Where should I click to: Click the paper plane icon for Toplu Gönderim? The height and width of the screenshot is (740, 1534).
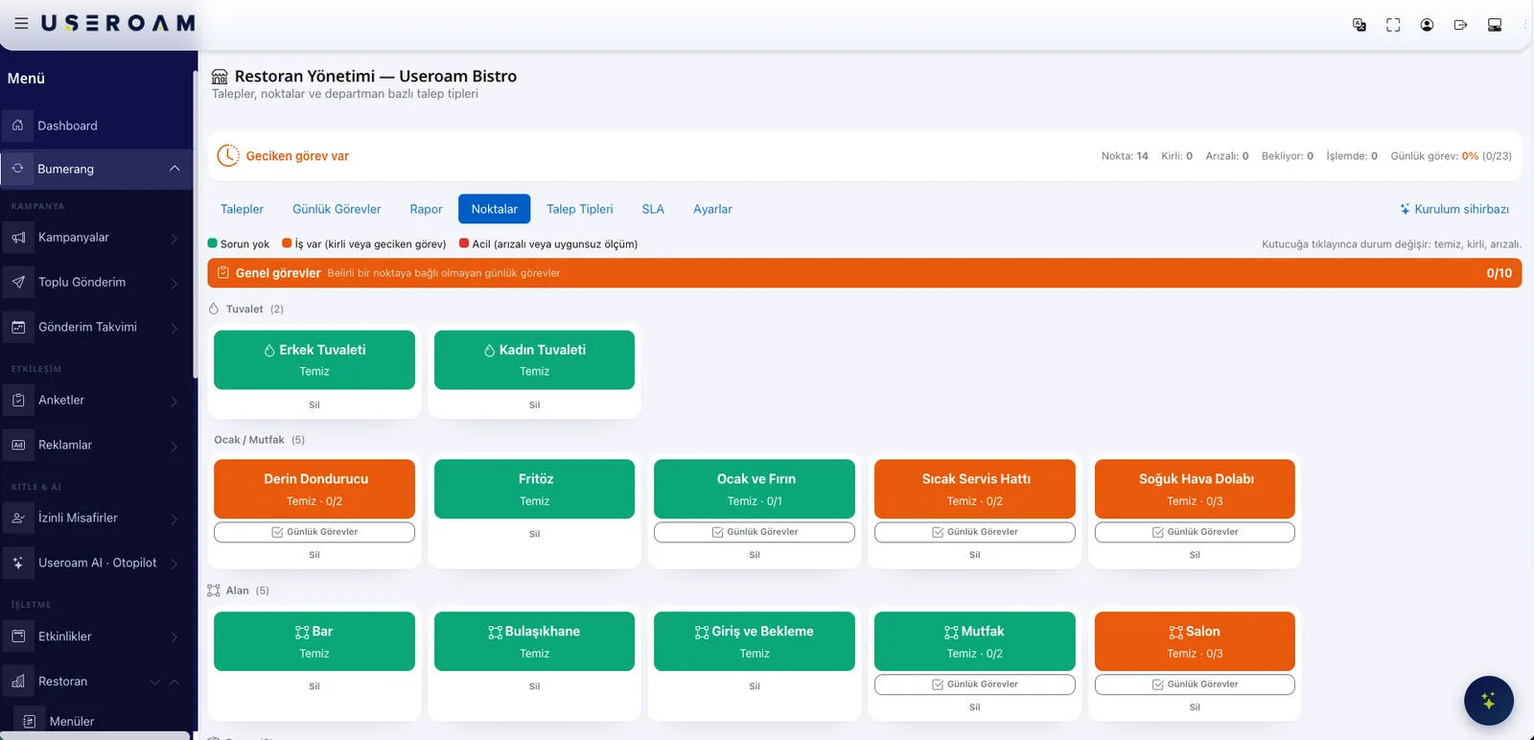click(18, 283)
